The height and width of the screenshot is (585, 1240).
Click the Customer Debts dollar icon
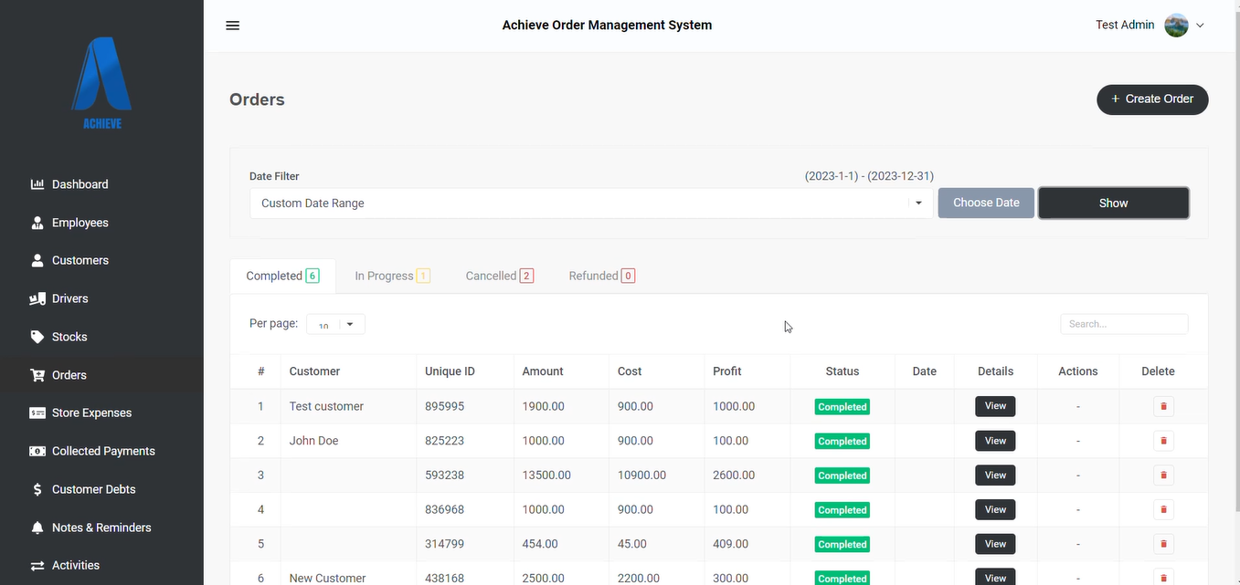pos(37,490)
